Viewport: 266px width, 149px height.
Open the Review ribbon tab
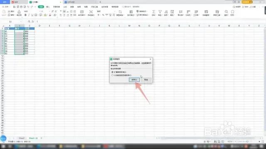tap(79, 7)
